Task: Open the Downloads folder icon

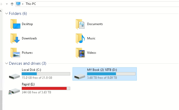Action: (15, 38)
